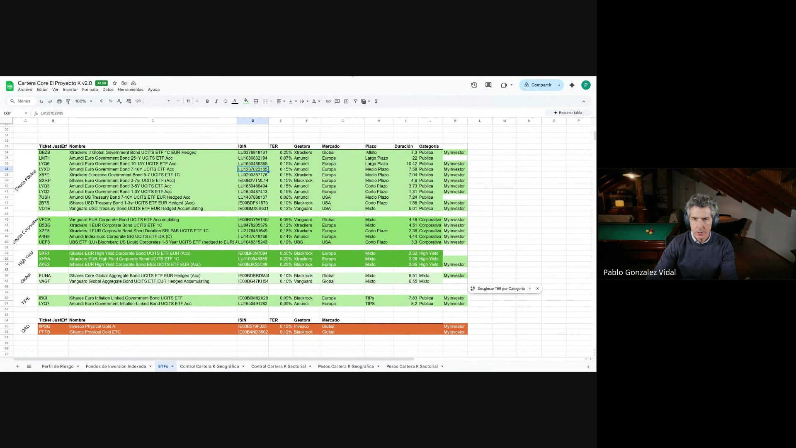Redo the last action

pyautogui.click(x=50, y=101)
